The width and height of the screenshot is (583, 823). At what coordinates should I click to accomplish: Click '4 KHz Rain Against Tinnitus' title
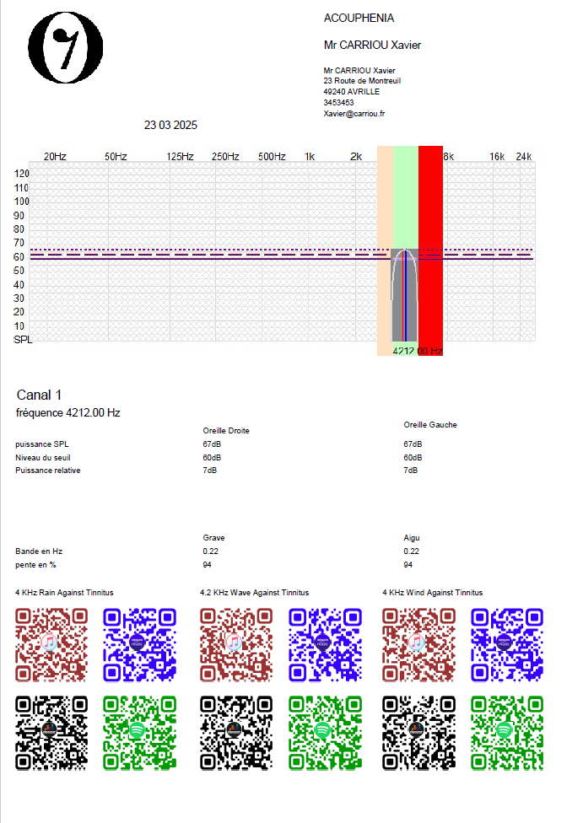(x=64, y=593)
